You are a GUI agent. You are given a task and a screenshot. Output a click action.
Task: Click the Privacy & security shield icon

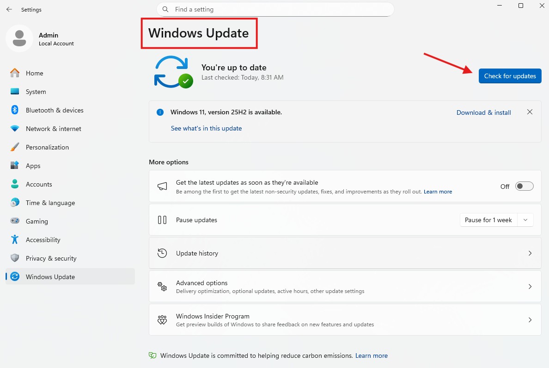click(x=15, y=258)
